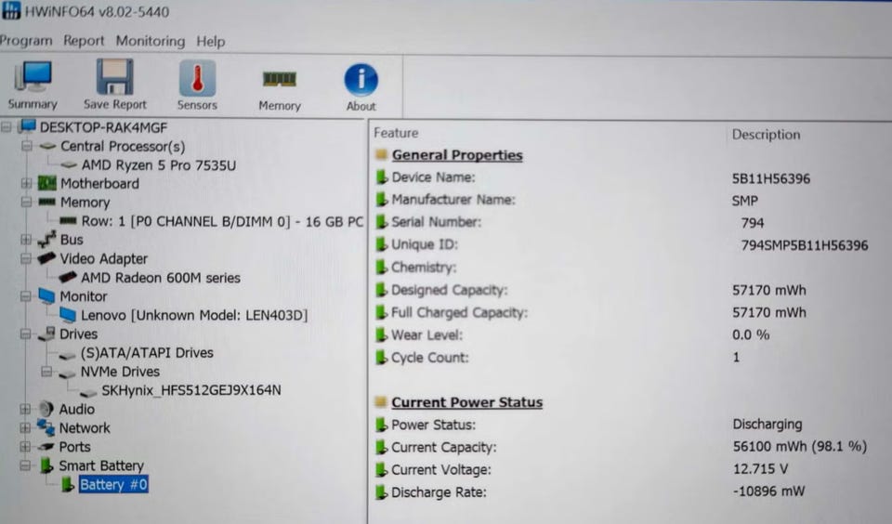Expand the Ports node
The height and width of the screenshot is (524, 892).
pos(25,447)
